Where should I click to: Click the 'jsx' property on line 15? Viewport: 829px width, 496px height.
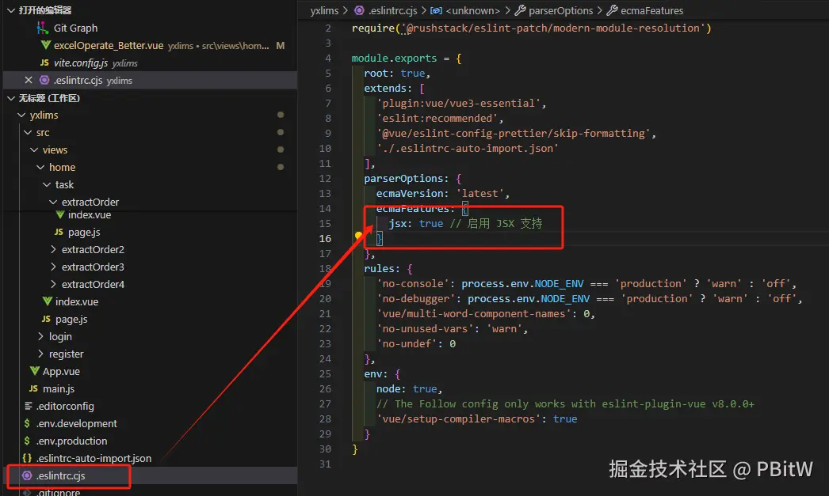[397, 224]
